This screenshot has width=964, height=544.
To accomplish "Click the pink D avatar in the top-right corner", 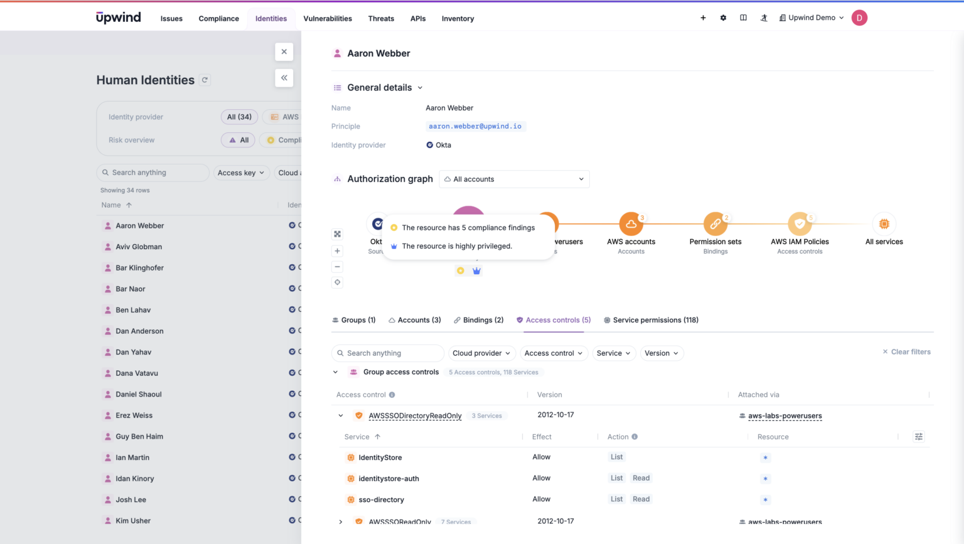I will tap(859, 18).
